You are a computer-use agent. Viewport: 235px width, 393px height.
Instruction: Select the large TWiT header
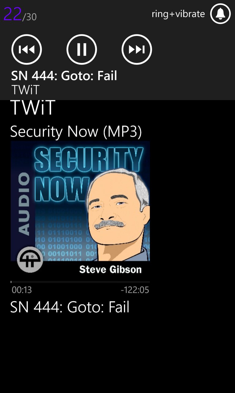[33, 107]
